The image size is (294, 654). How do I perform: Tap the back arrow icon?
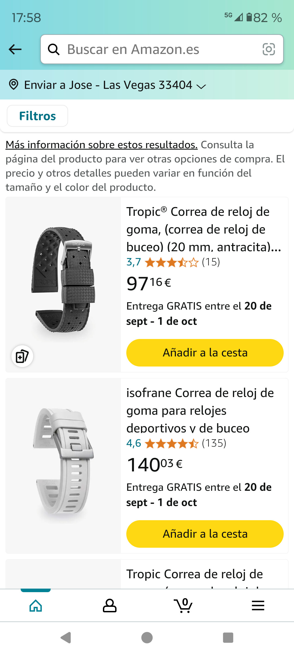click(15, 49)
